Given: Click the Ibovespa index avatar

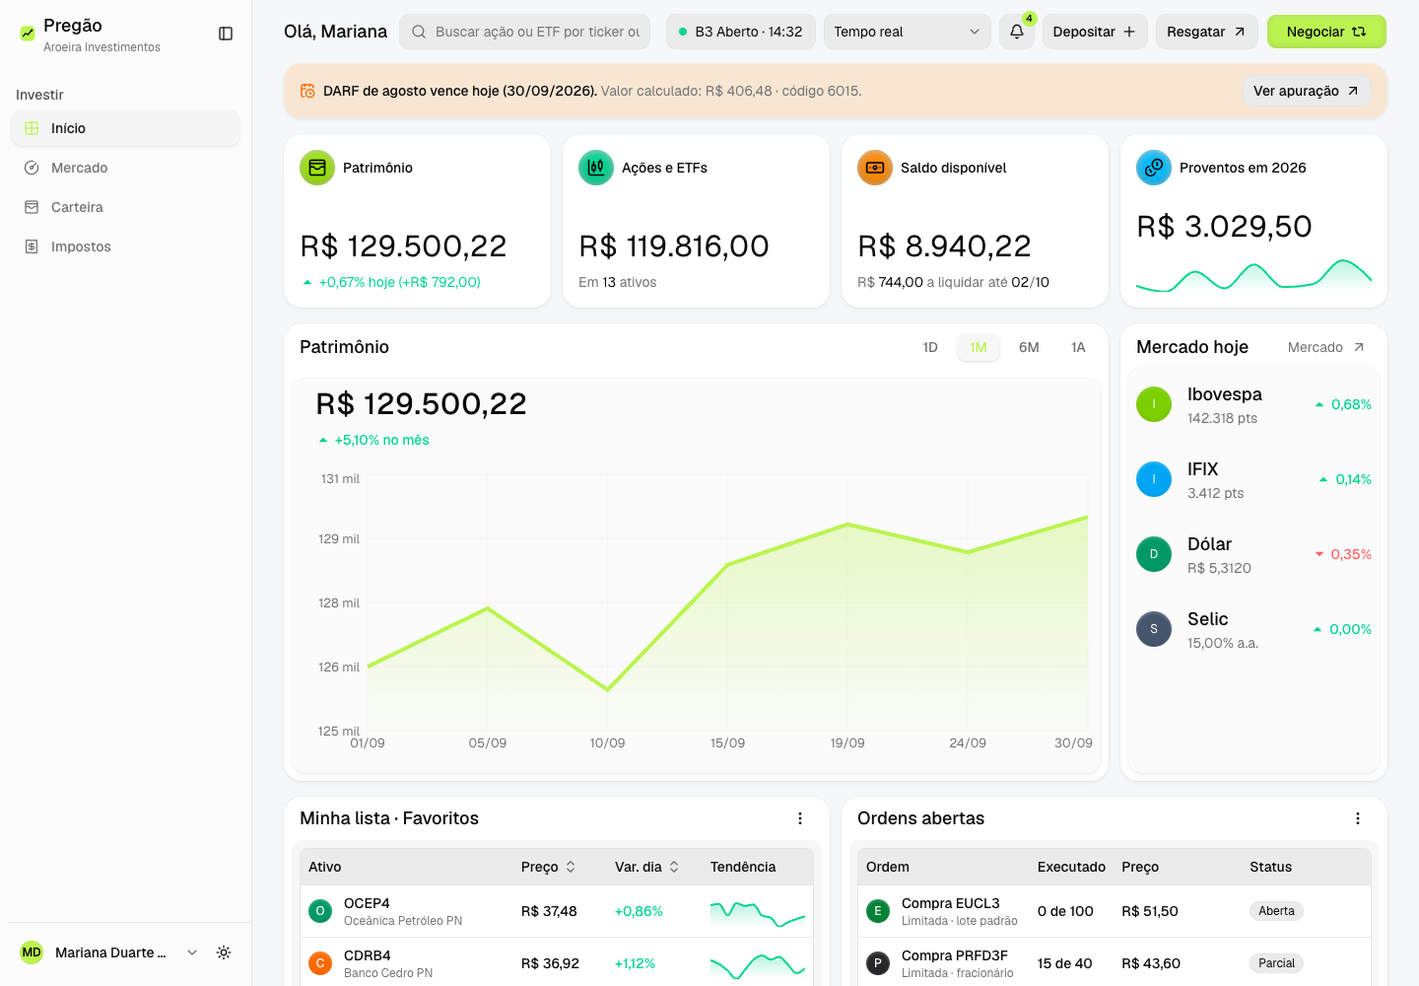Looking at the screenshot, I should pos(1154,404).
